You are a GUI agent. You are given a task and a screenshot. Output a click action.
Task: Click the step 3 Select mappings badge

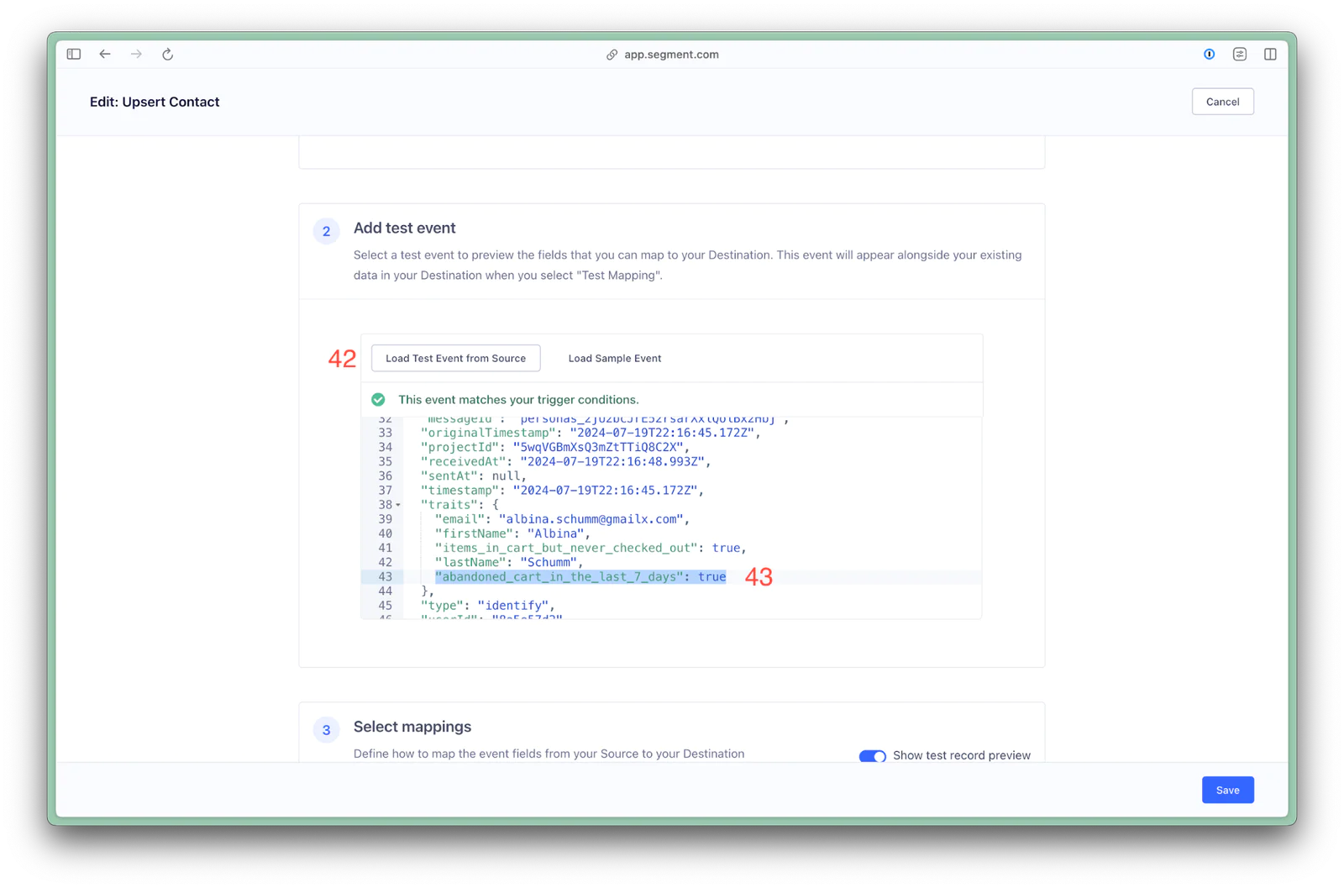(x=327, y=730)
